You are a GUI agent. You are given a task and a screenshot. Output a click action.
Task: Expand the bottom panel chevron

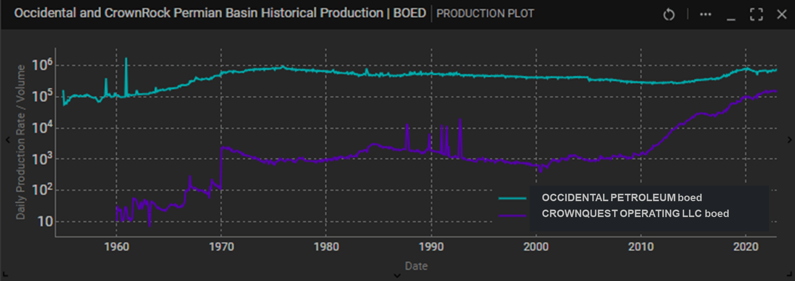(397, 276)
